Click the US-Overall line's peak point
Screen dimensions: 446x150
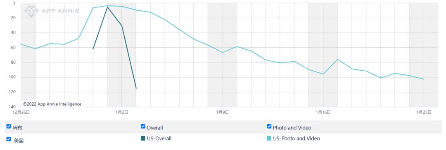107,7
